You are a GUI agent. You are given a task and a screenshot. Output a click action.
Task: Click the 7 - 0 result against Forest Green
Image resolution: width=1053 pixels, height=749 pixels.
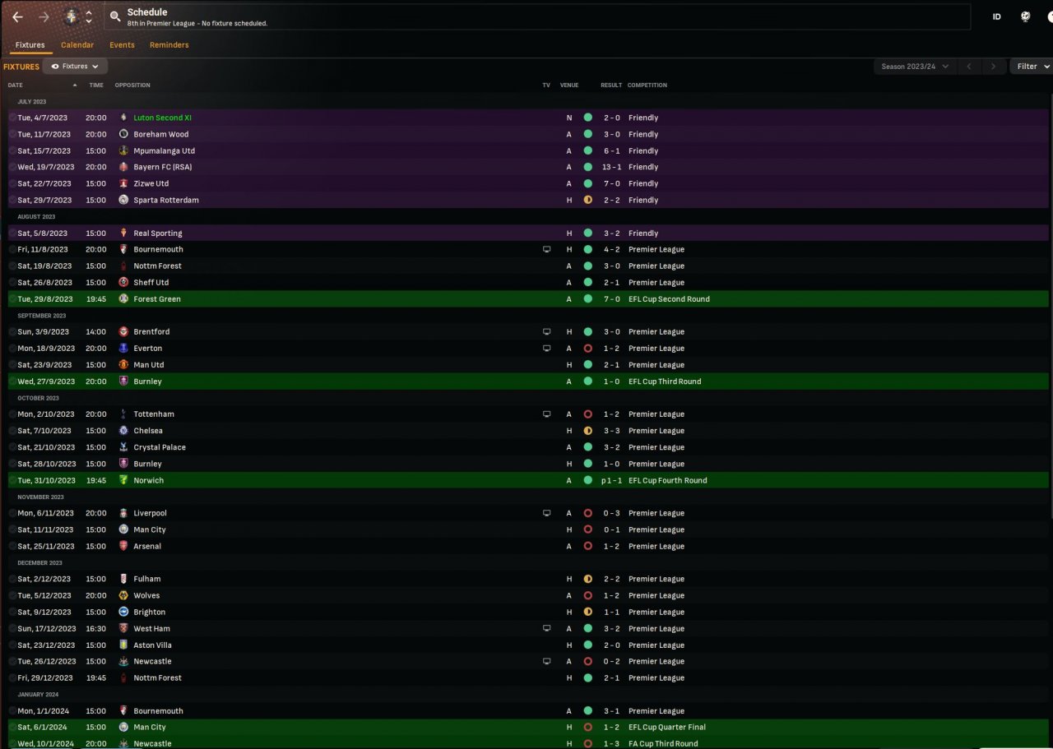tap(610, 298)
